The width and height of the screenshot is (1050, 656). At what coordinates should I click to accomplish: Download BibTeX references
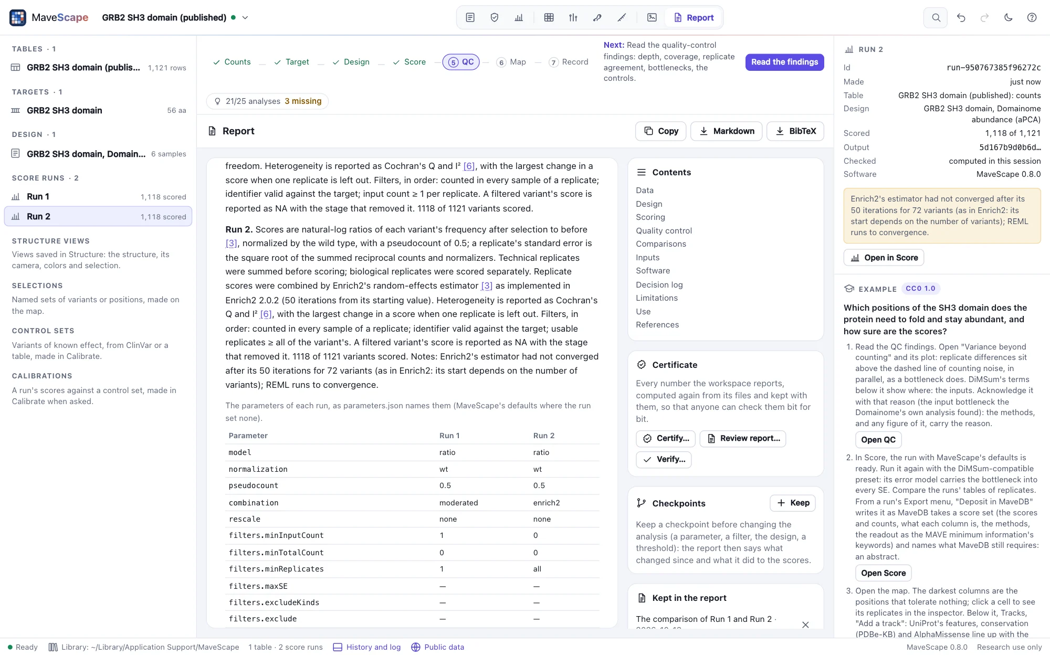pyautogui.click(x=795, y=131)
